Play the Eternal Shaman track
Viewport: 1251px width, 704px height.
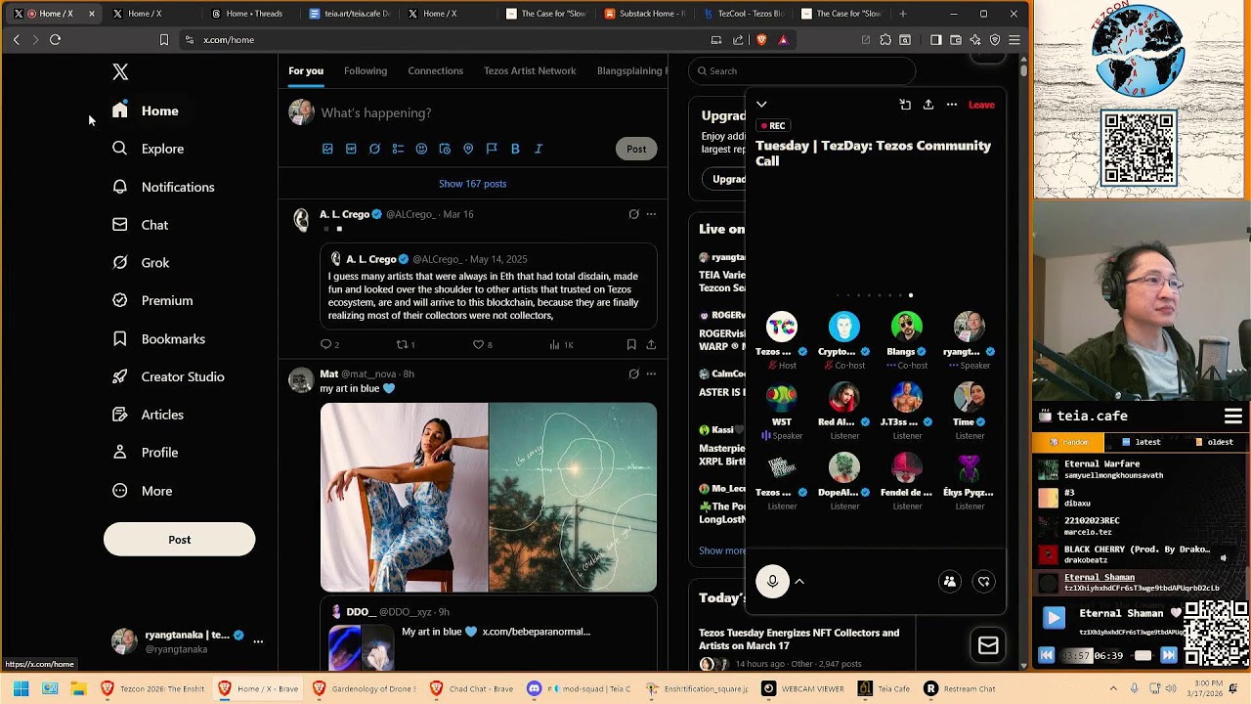1054,617
